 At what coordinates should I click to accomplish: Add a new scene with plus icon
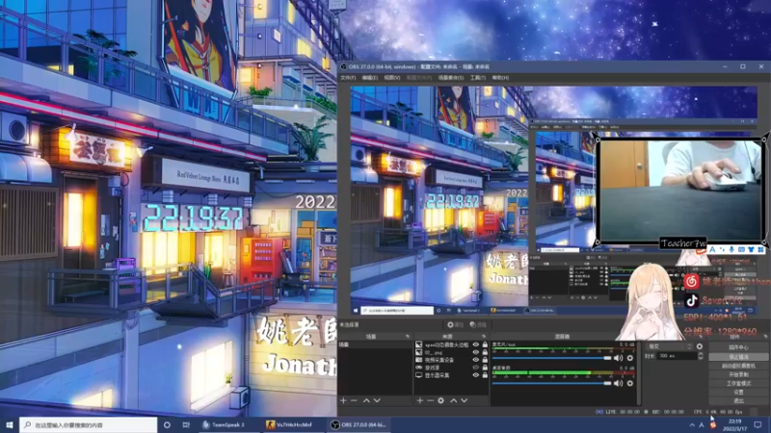(343, 400)
